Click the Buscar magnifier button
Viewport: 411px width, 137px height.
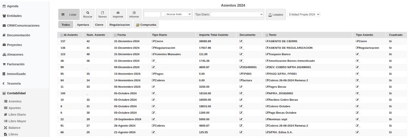[x=88, y=14]
